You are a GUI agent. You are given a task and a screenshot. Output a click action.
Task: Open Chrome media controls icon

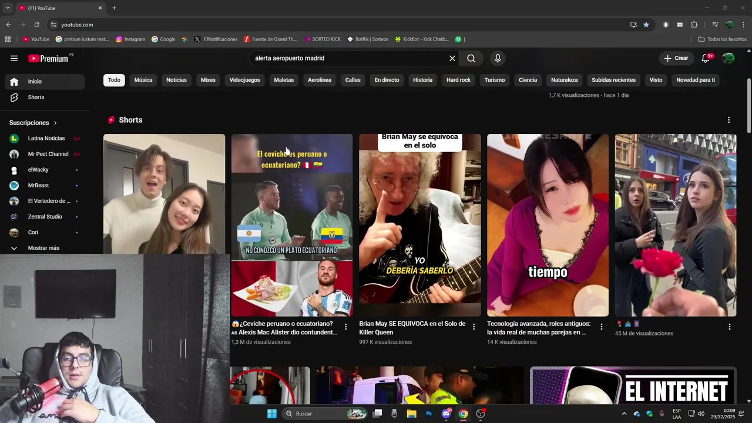tap(715, 25)
